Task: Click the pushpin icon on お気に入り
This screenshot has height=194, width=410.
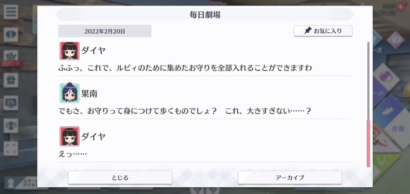Action: pos(308,31)
